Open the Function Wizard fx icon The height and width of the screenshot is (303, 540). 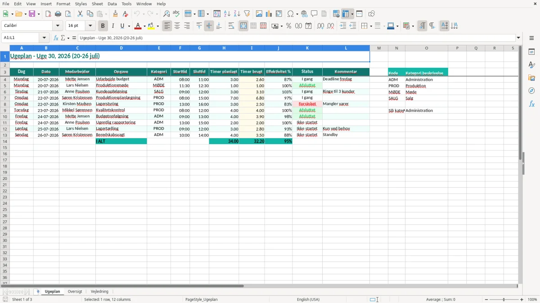56,38
